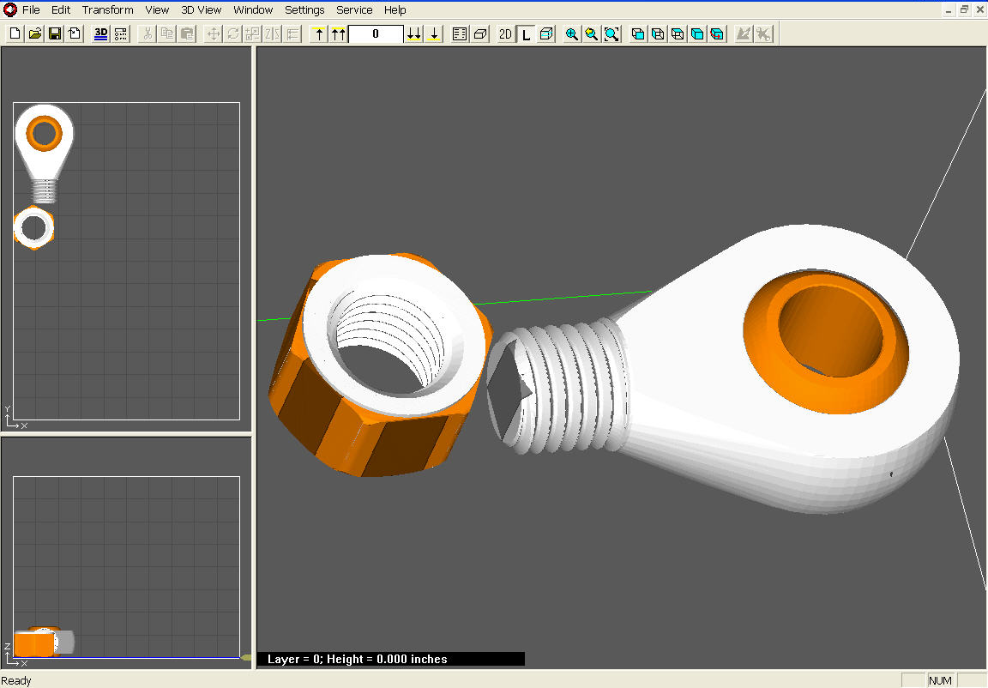Go up one layer with the single up-arrow
The height and width of the screenshot is (688, 988).
coord(319,33)
